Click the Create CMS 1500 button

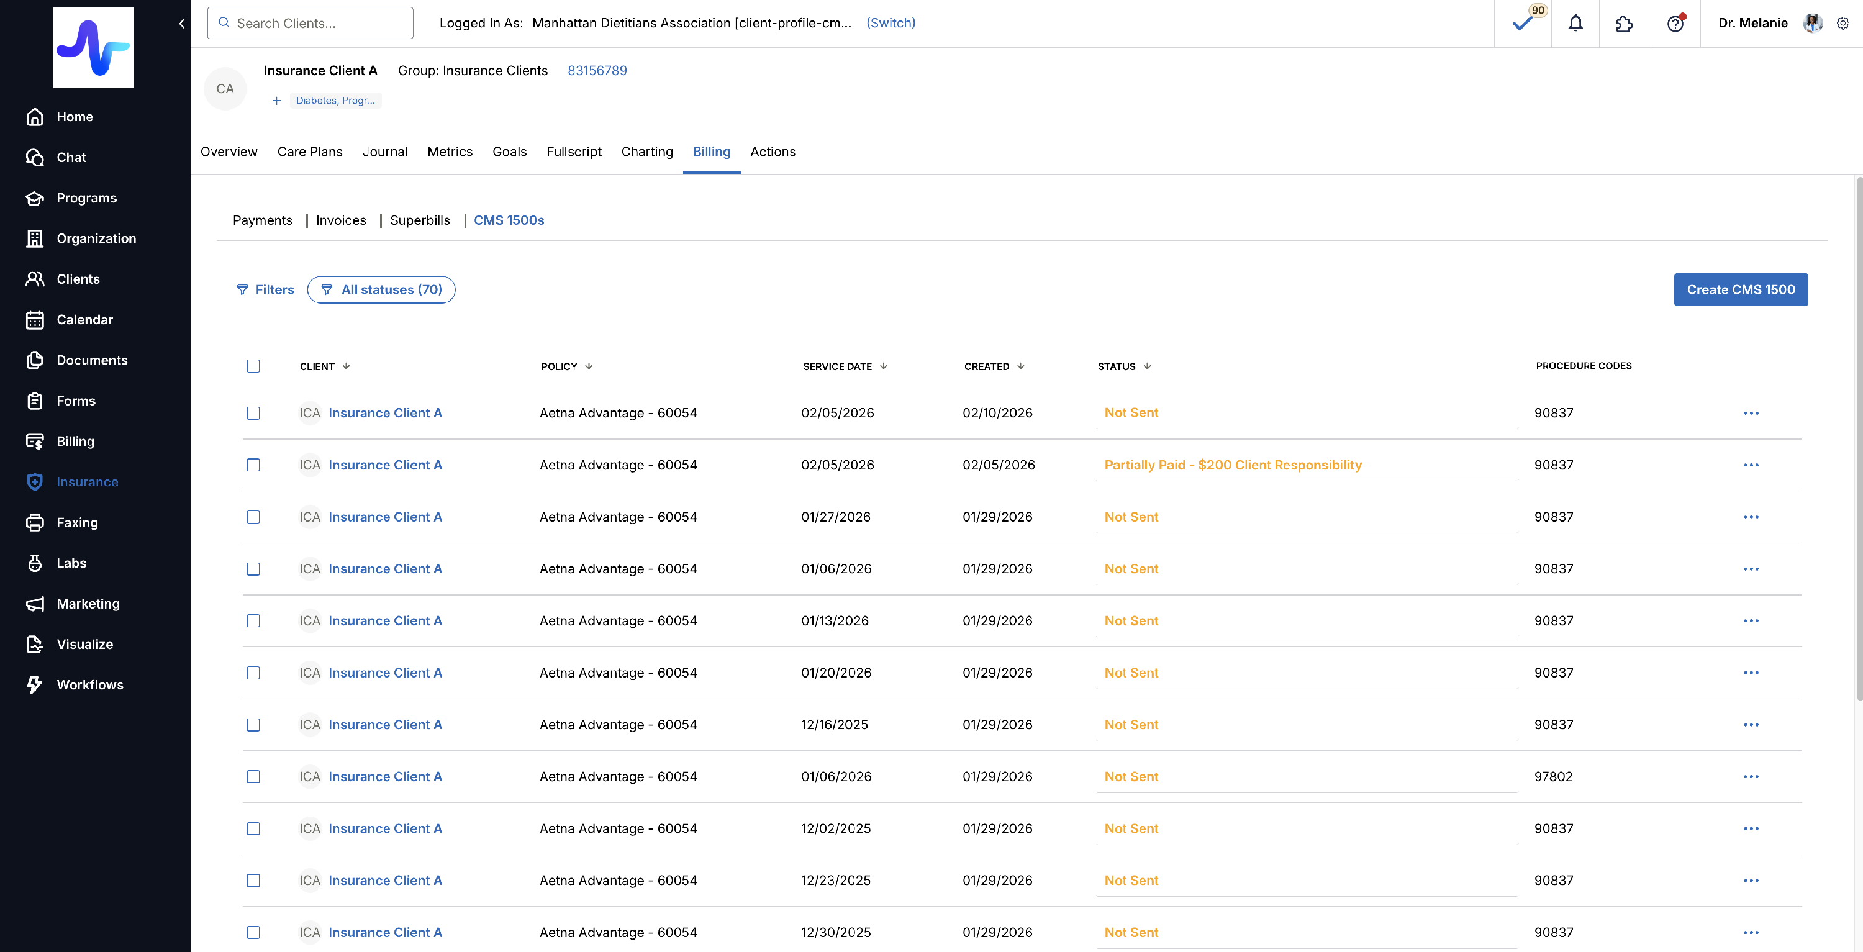(x=1740, y=289)
